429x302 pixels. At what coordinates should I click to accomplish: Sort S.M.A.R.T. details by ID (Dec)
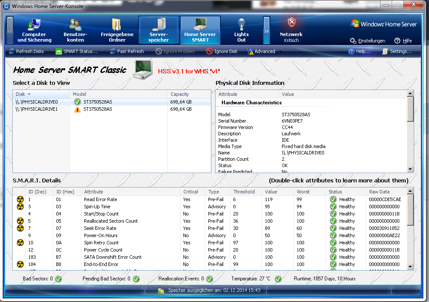click(x=39, y=192)
